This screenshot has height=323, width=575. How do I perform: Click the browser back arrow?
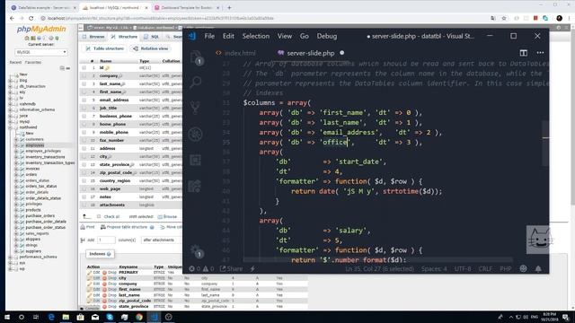pyautogui.click(x=12, y=18)
